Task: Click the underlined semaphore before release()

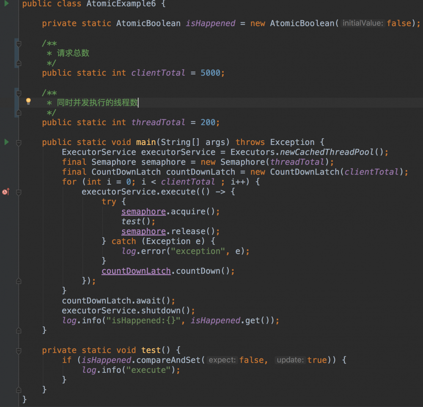Action: point(143,231)
